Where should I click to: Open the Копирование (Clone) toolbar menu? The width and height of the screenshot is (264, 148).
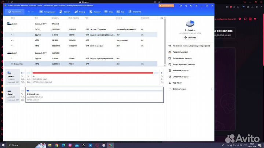point(47,12)
